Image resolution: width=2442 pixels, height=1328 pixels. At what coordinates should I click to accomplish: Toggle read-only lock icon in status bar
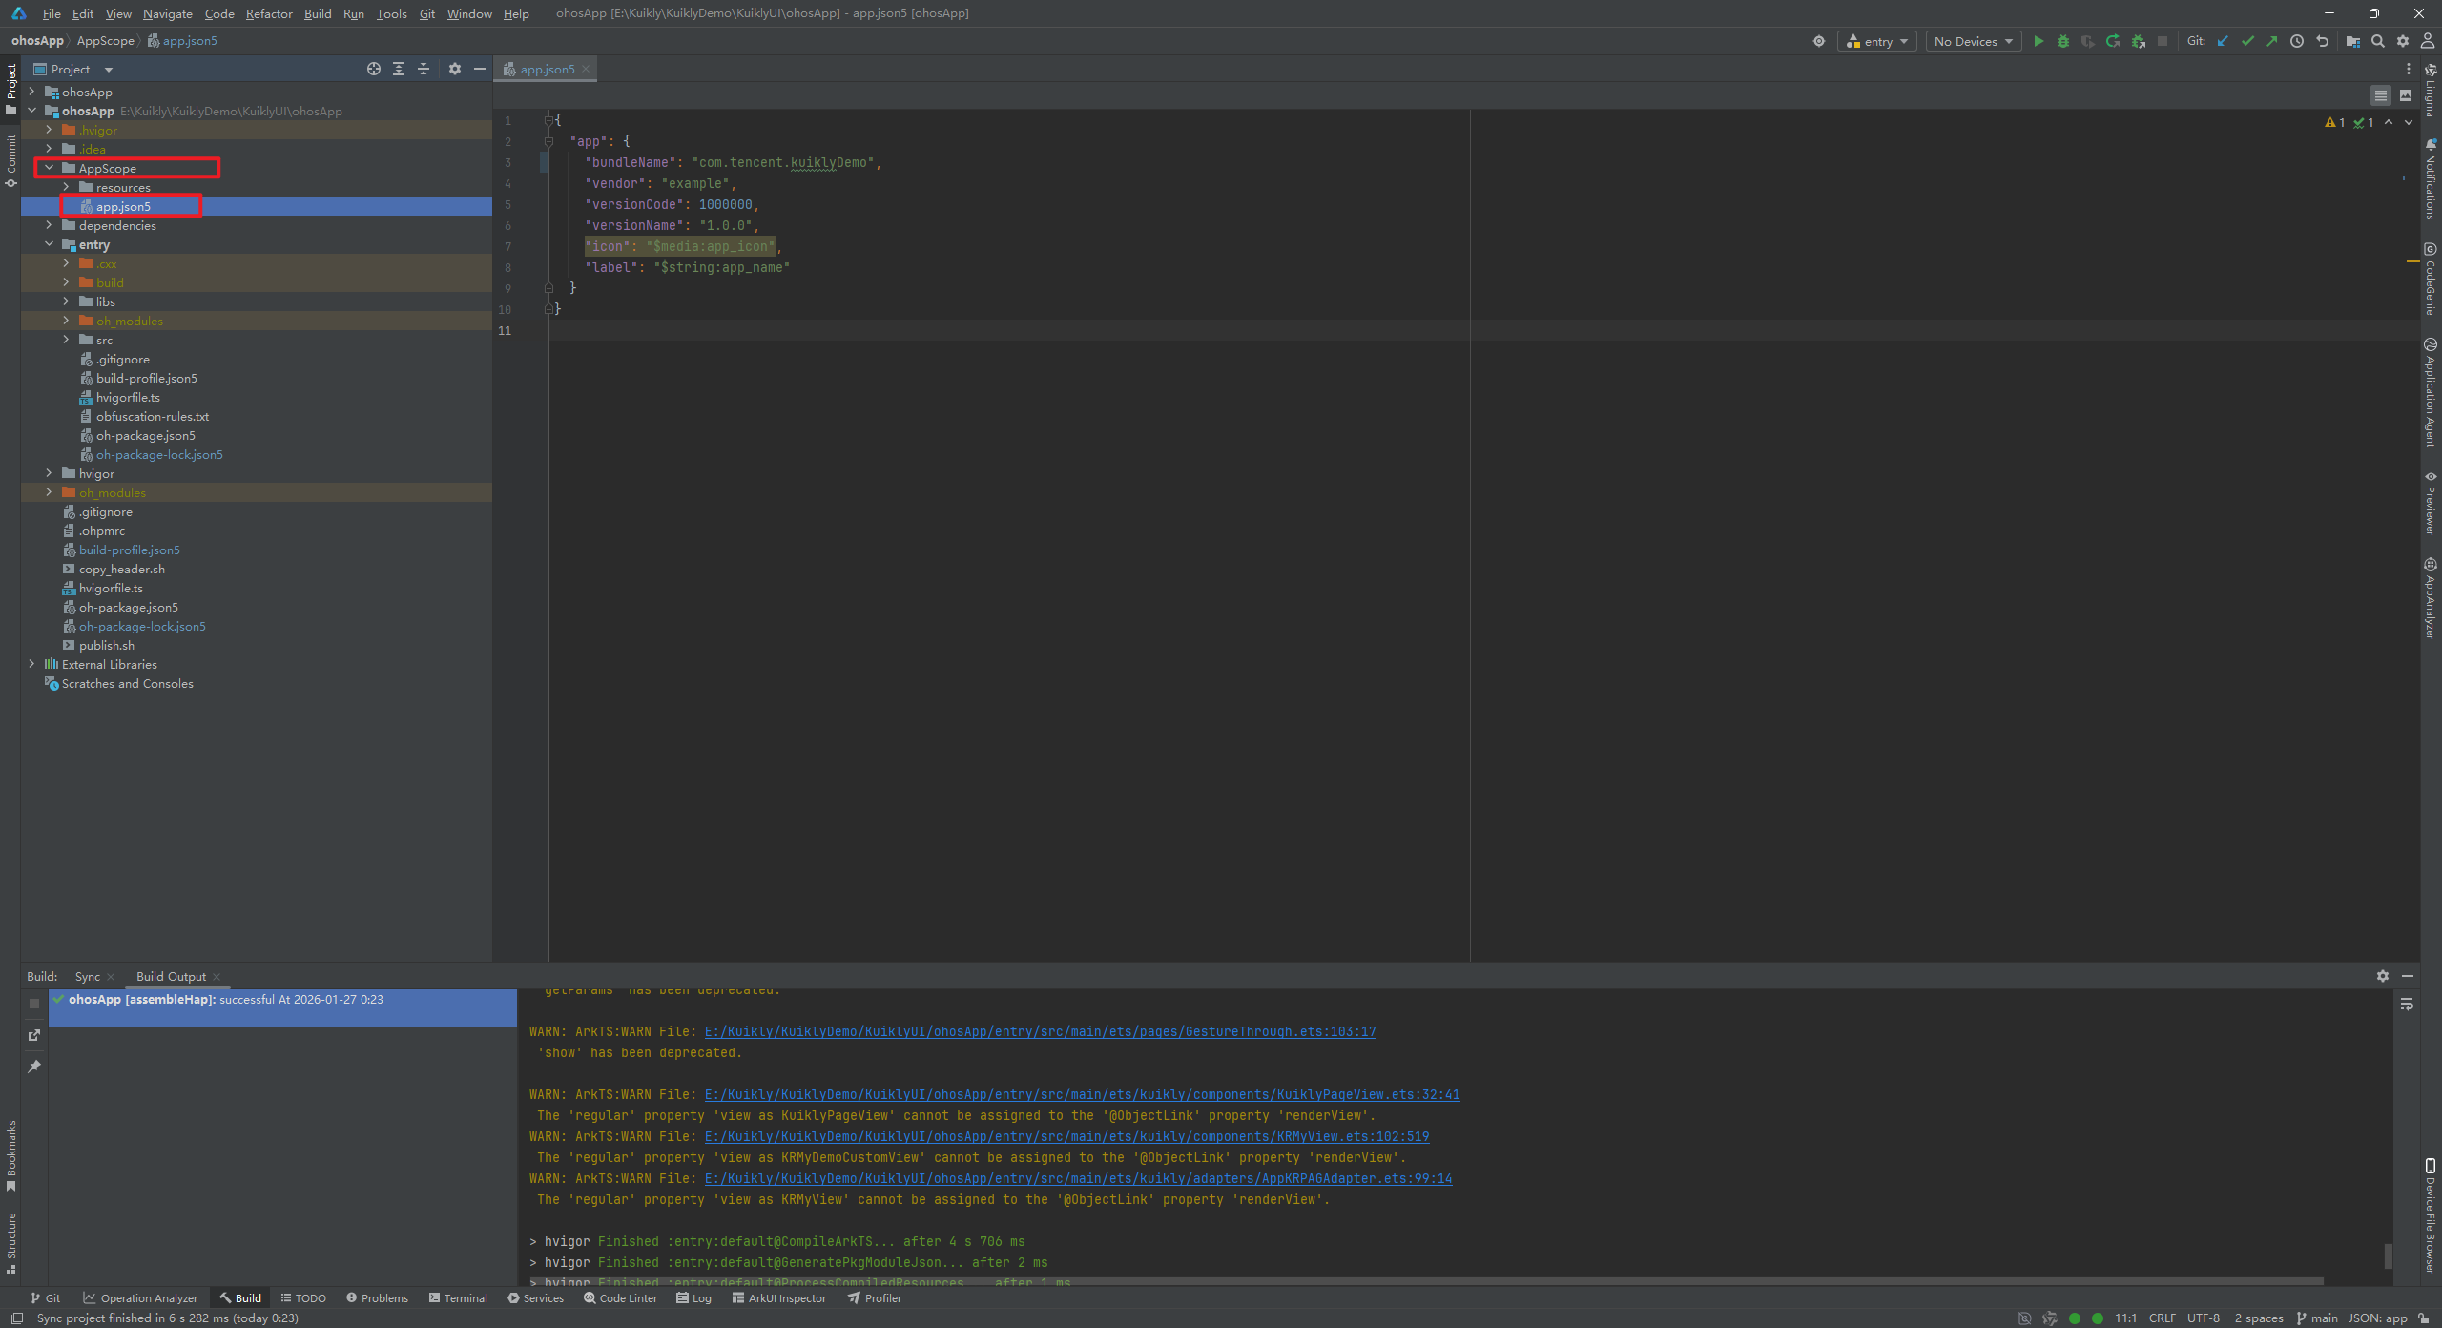point(2424,1318)
